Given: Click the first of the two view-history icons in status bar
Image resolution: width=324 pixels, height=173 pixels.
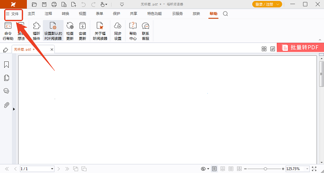Looking at the screenshot, I should point(75,169).
